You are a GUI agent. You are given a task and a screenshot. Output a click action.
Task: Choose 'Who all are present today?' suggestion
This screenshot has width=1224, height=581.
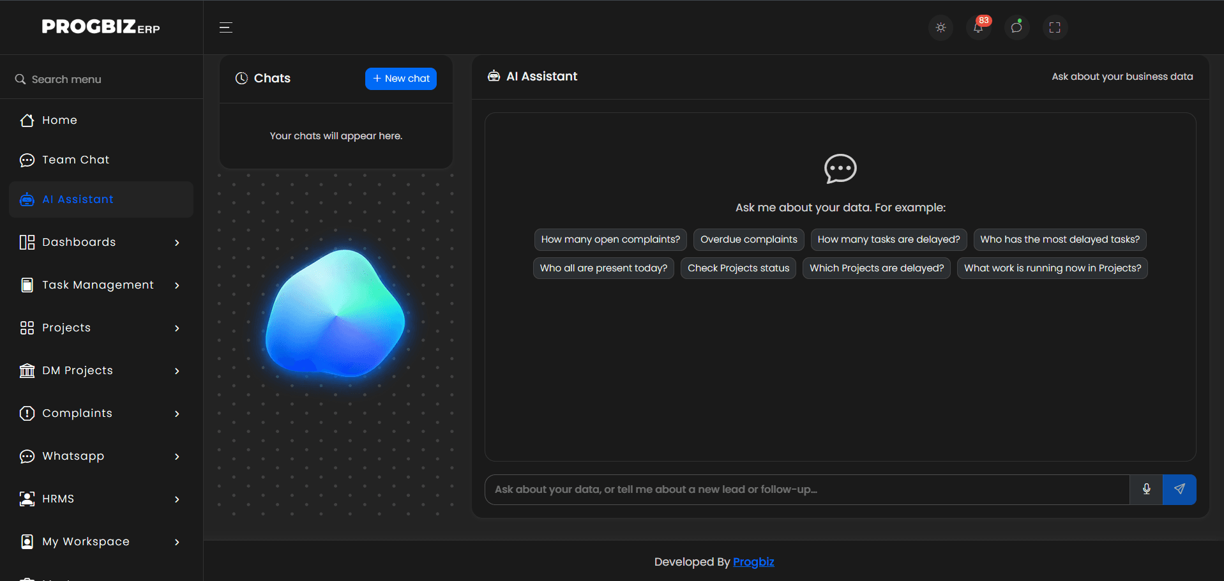click(x=603, y=268)
